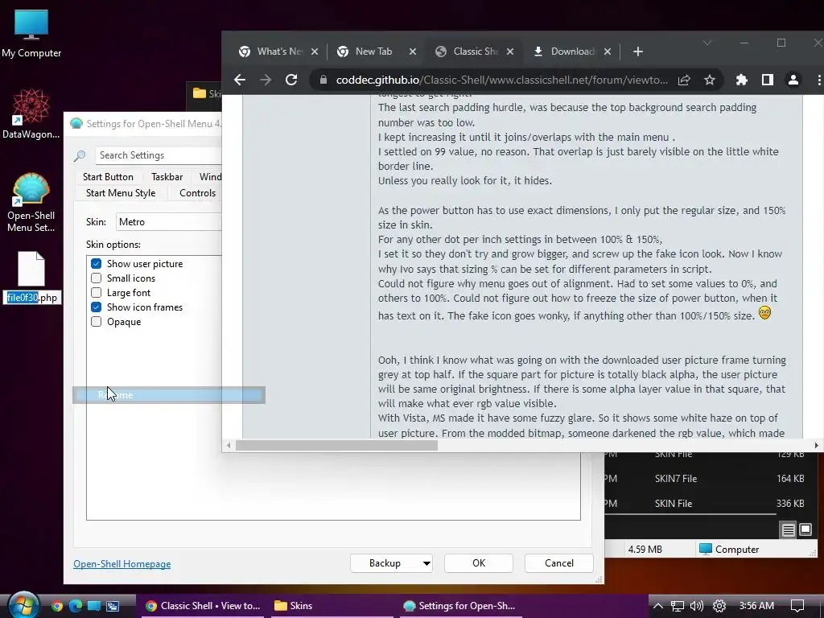
Task: Open the Chrome extensions puzzle icon
Action: tap(741, 80)
